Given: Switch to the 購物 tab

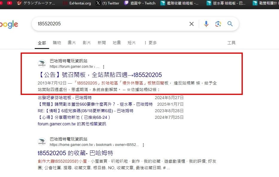Looking at the screenshot, I should point(57,43).
